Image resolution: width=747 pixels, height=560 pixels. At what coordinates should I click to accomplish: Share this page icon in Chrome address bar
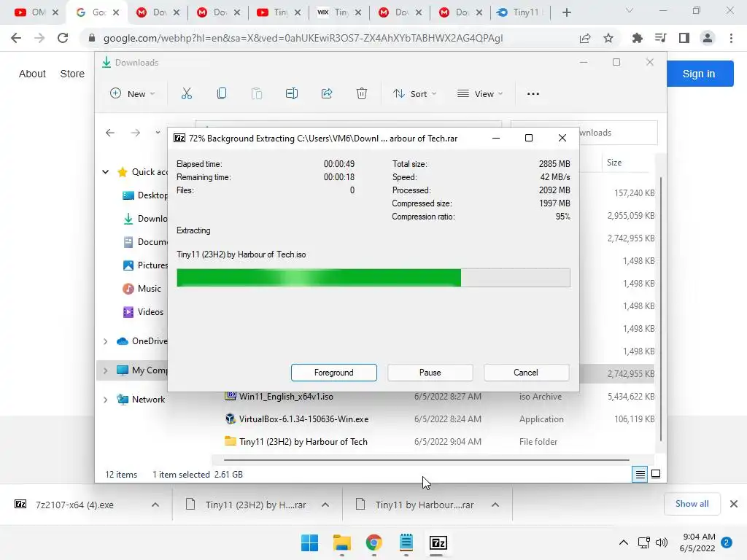(585, 38)
